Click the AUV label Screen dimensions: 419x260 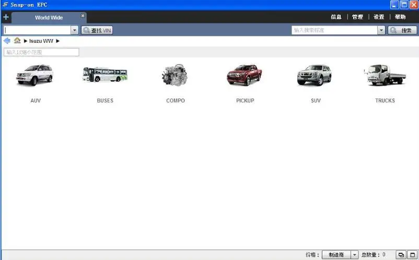coord(36,101)
